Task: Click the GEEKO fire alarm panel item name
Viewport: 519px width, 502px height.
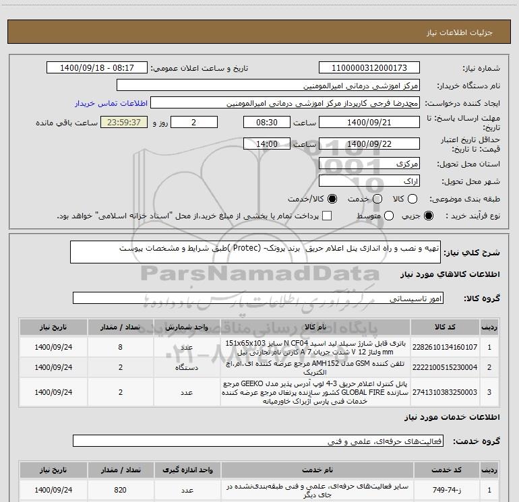Action: (315, 392)
